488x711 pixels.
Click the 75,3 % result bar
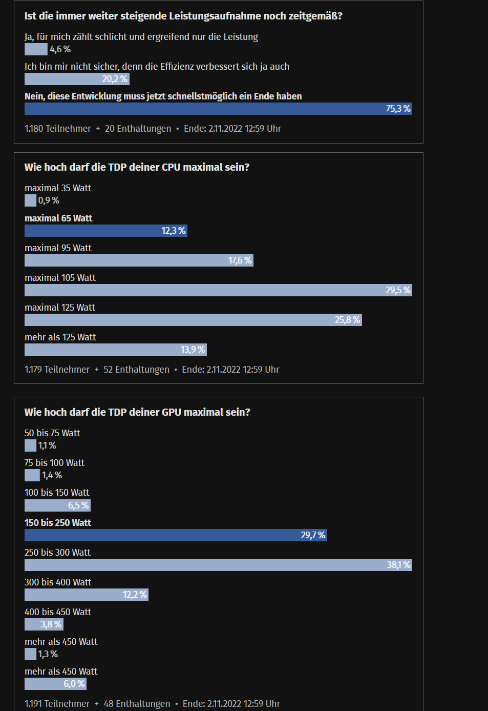218,109
